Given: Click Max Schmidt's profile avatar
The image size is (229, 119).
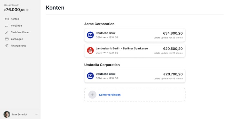Looking at the screenshot, I should point(7,115).
